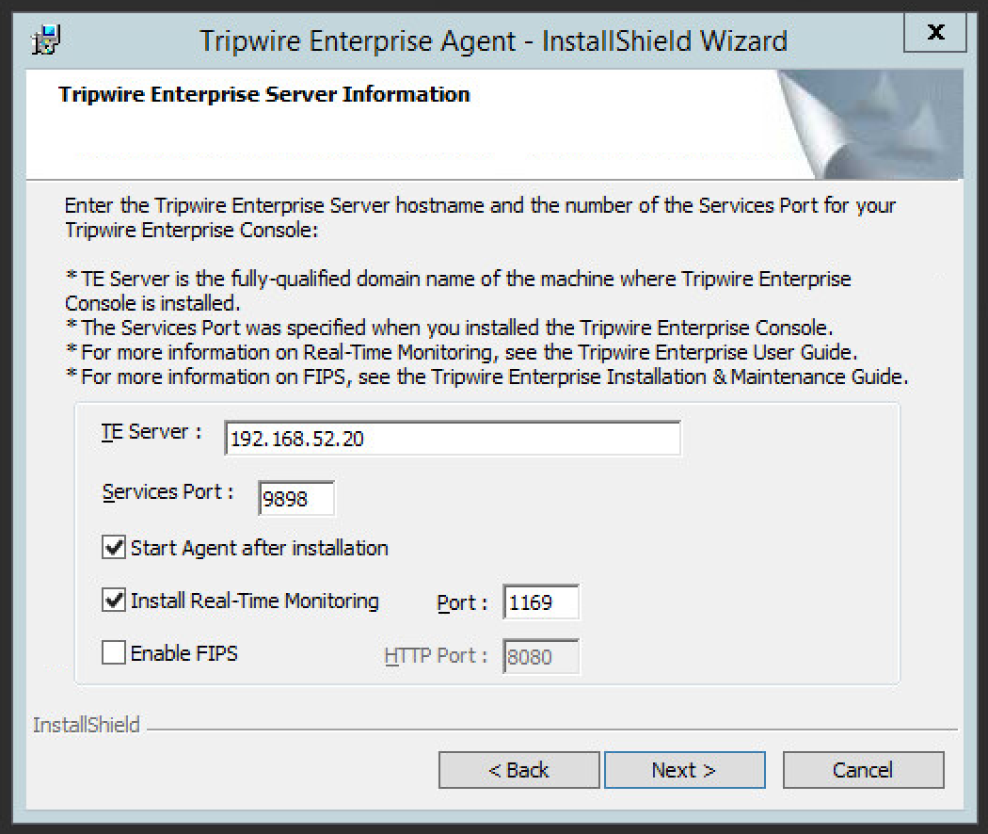Enable the FIPS checkbox

point(114,653)
